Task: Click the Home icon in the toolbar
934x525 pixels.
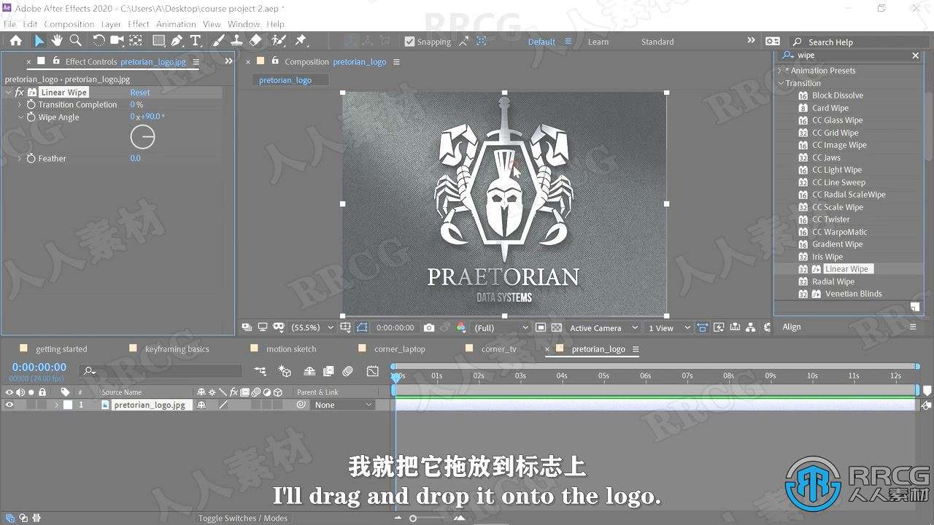Action: (15, 41)
